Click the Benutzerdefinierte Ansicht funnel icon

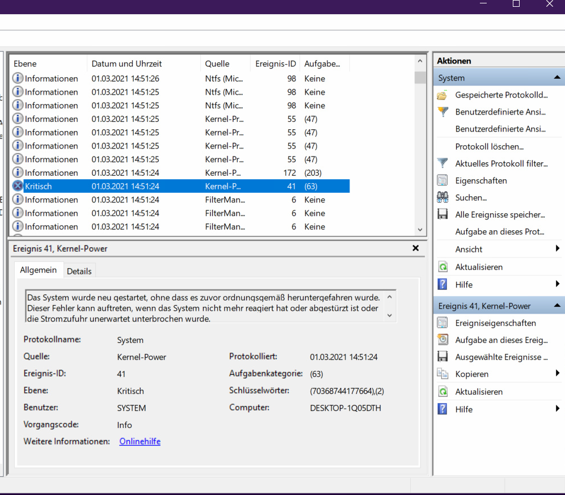442,112
